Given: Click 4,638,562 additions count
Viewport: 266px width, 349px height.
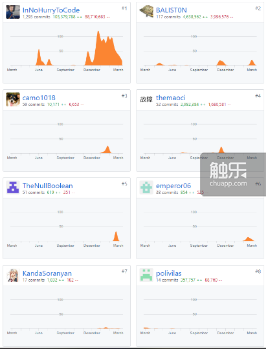Looking at the screenshot, I should 195,17.
